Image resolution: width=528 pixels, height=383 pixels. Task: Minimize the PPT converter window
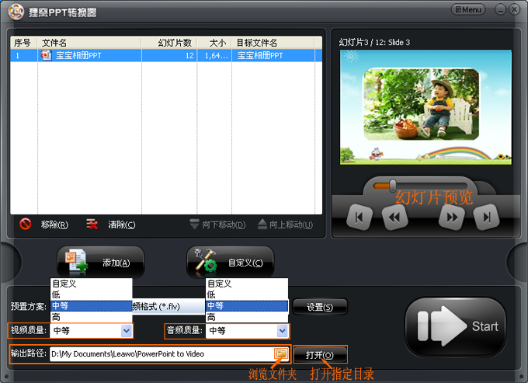click(x=500, y=10)
